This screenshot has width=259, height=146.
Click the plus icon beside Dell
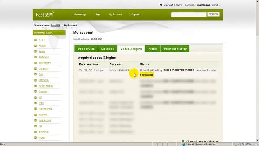coord(36,75)
